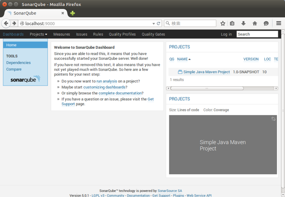
Task: Click the link icon in the treemap corner
Action: (x=273, y=119)
